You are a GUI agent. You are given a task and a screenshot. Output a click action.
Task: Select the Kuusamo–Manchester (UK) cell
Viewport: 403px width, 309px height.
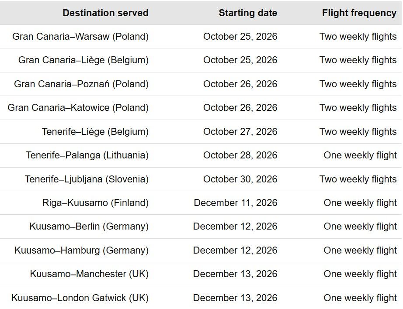[89, 274]
